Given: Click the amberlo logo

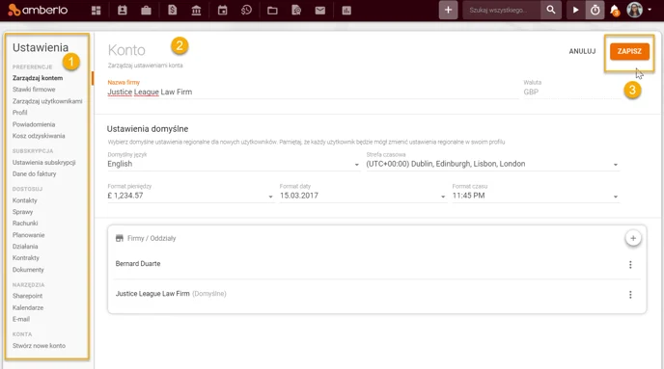Looking at the screenshot, I should (38, 10).
